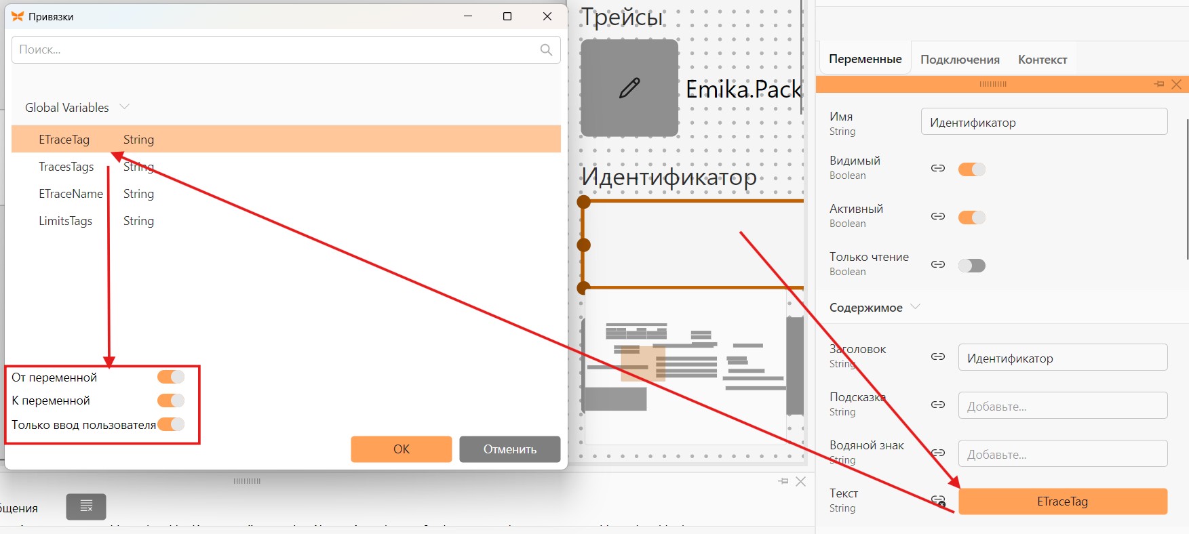Viewport: 1189px width, 534px height.
Task: Toggle the К переменной switch
Action: click(x=171, y=400)
